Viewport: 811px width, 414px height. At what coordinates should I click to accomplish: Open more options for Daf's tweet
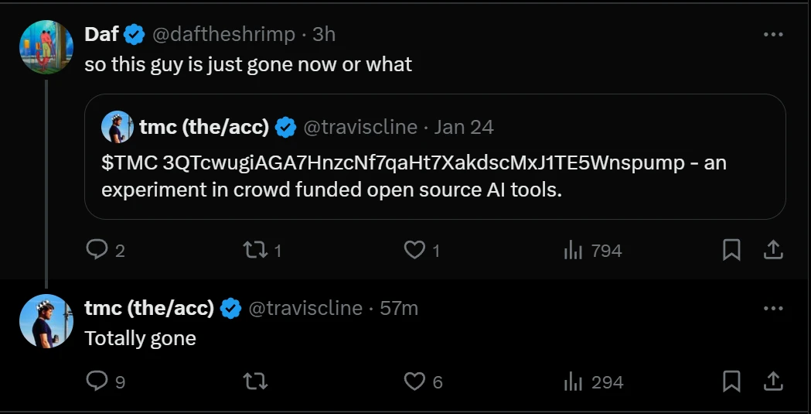773,35
